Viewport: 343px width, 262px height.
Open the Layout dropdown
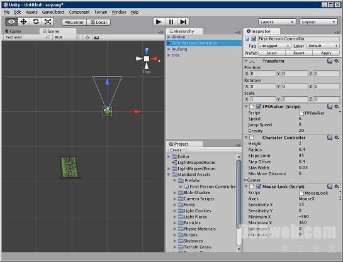[x=318, y=22]
